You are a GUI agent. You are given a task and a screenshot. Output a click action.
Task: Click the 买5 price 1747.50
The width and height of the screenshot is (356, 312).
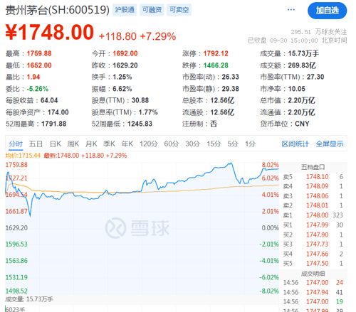pyautogui.click(x=318, y=264)
